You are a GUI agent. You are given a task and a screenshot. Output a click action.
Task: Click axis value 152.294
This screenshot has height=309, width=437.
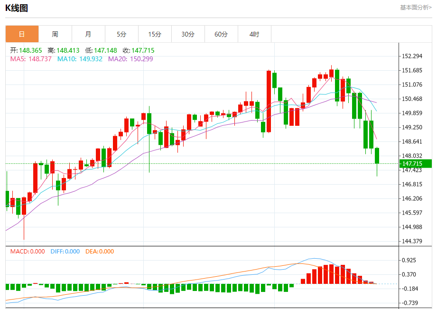click(412, 56)
